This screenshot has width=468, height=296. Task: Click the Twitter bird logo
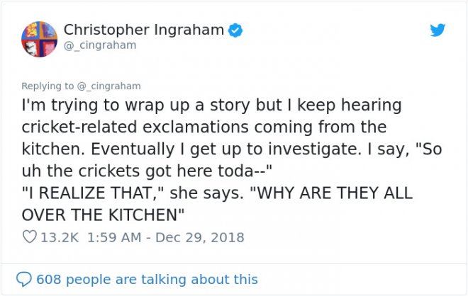(438, 30)
